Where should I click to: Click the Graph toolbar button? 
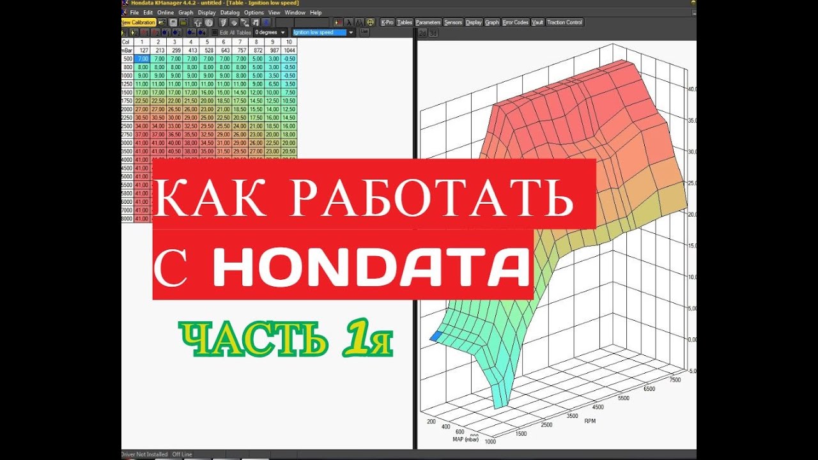pyautogui.click(x=492, y=22)
